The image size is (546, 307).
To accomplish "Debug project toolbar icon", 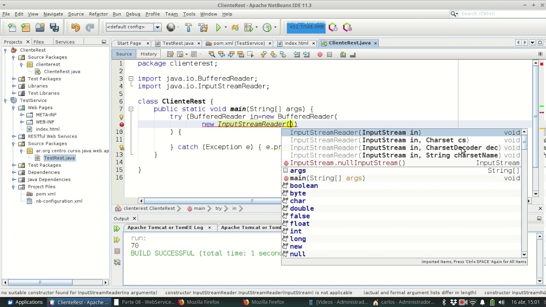I will 248,28.
